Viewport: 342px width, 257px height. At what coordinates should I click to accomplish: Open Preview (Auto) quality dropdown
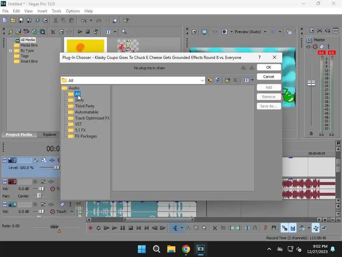click(265, 32)
